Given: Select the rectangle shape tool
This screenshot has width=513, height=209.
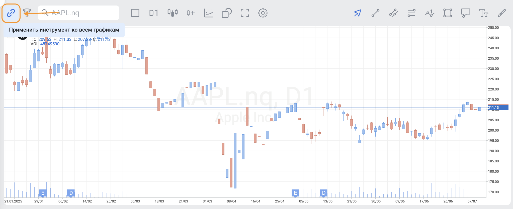Looking at the screenshot, I should coord(448,13).
